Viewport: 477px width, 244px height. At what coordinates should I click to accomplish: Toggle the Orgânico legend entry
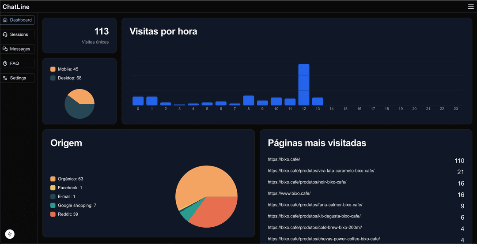click(x=67, y=179)
